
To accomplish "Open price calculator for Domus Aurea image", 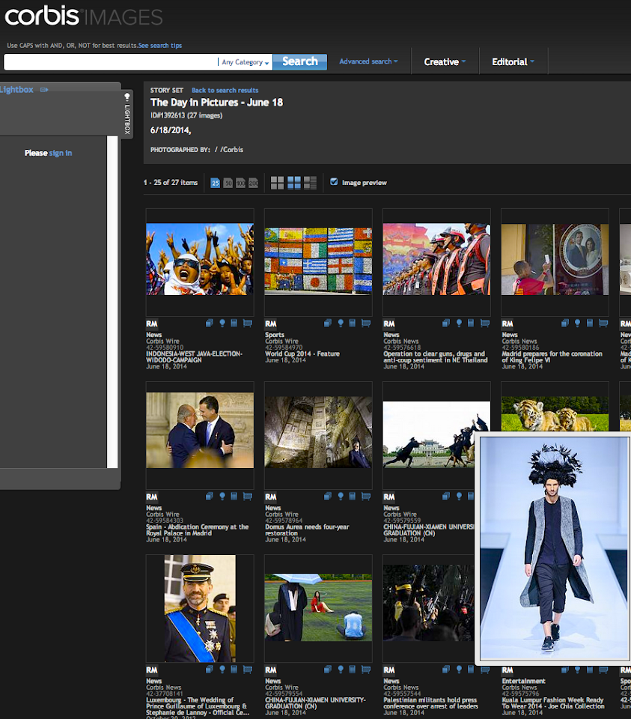I will pos(352,496).
